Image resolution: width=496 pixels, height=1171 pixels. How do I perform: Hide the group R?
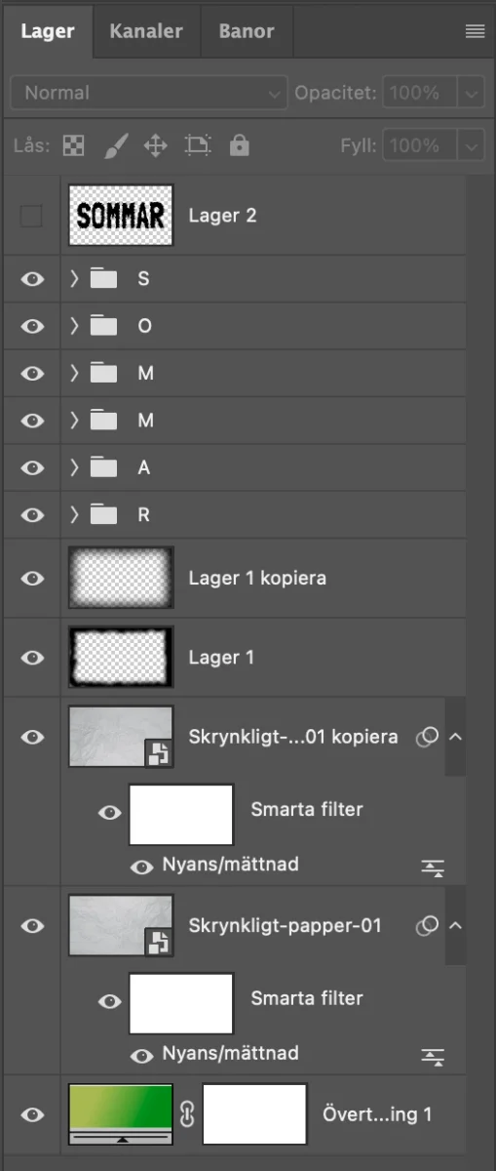tap(32, 514)
